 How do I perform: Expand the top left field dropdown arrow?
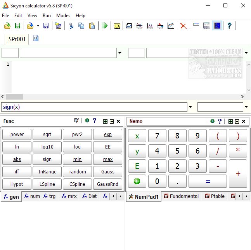click(120, 53)
